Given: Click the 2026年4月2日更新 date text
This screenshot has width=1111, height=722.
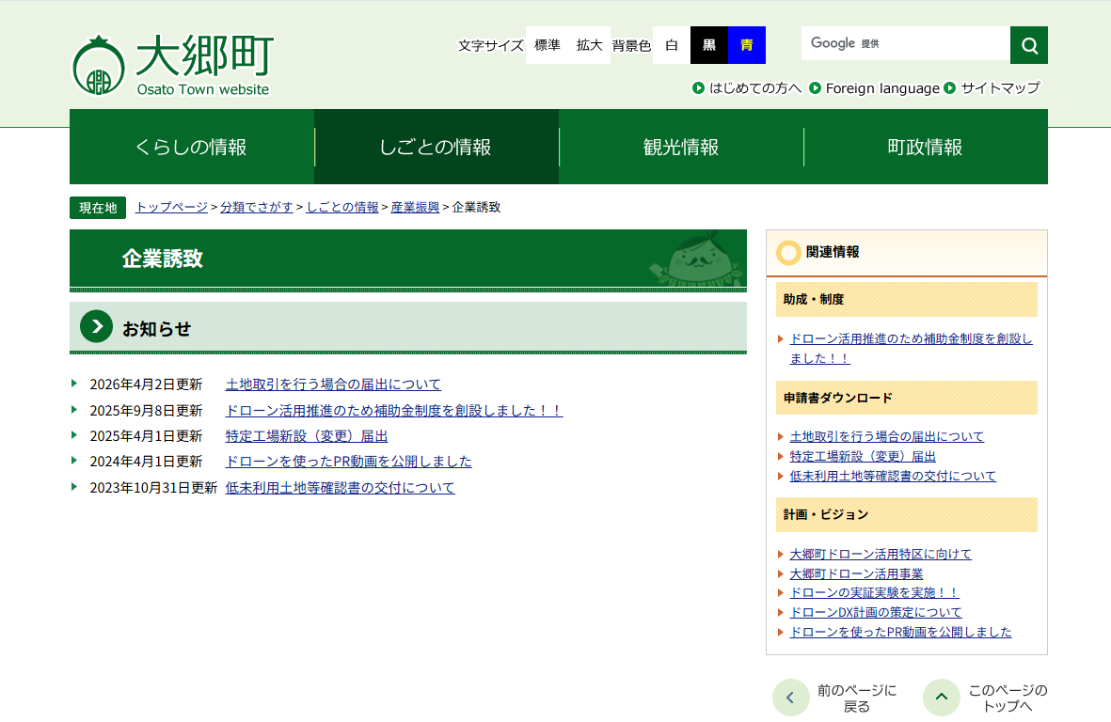Looking at the screenshot, I should click(146, 385).
